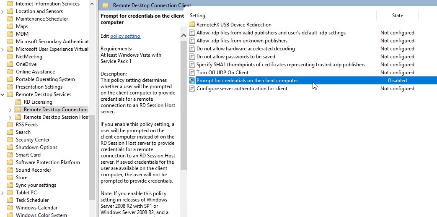
Task: Click the policy icon for Configure server authentication for client
Action: coord(192,89)
